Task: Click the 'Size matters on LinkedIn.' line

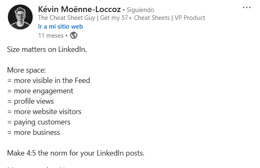Action: [47, 49]
